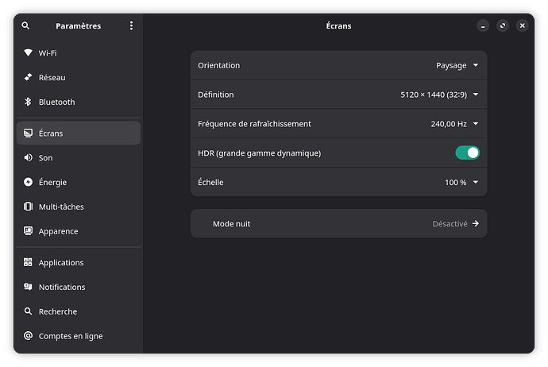
Task: Switch to Bluetooth settings
Action: [x=79, y=102]
